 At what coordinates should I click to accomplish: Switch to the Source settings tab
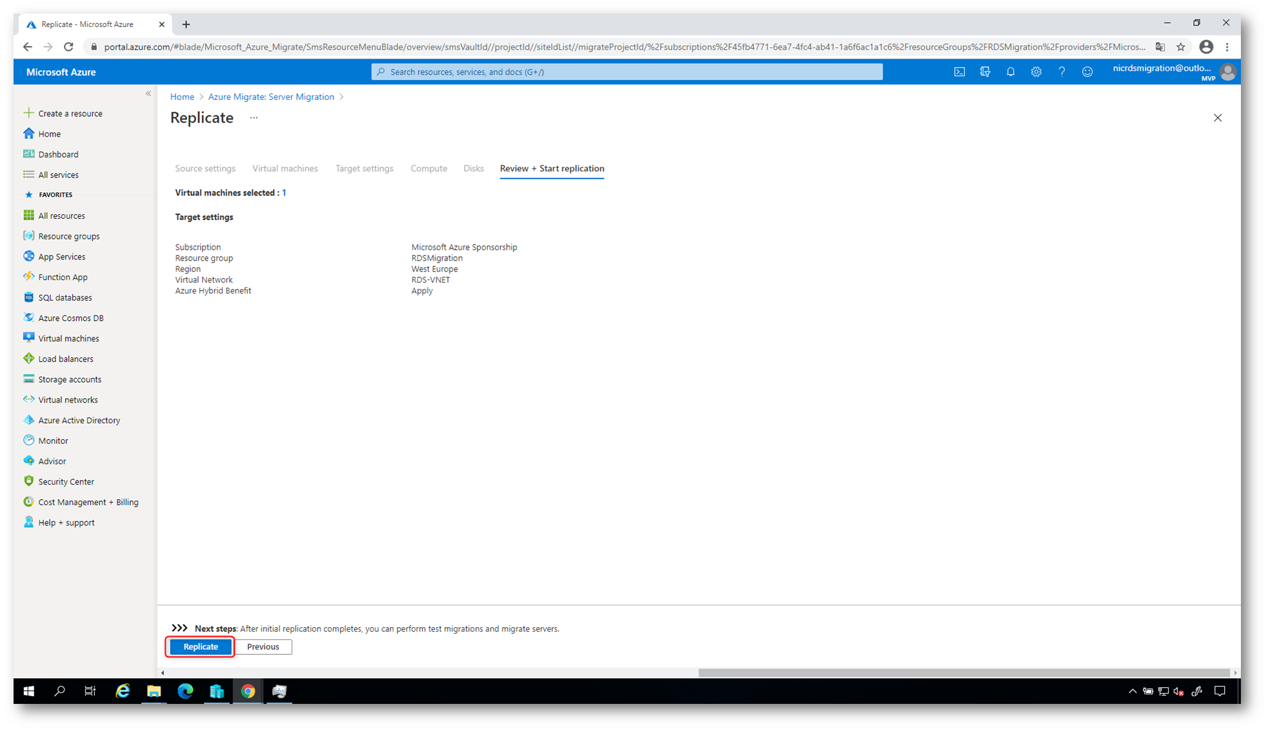pyautogui.click(x=205, y=168)
